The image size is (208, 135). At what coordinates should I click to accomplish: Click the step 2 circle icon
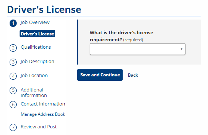[x=13, y=48]
